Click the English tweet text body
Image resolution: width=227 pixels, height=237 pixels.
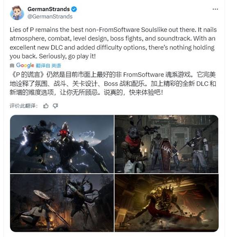[x=113, y=43]
